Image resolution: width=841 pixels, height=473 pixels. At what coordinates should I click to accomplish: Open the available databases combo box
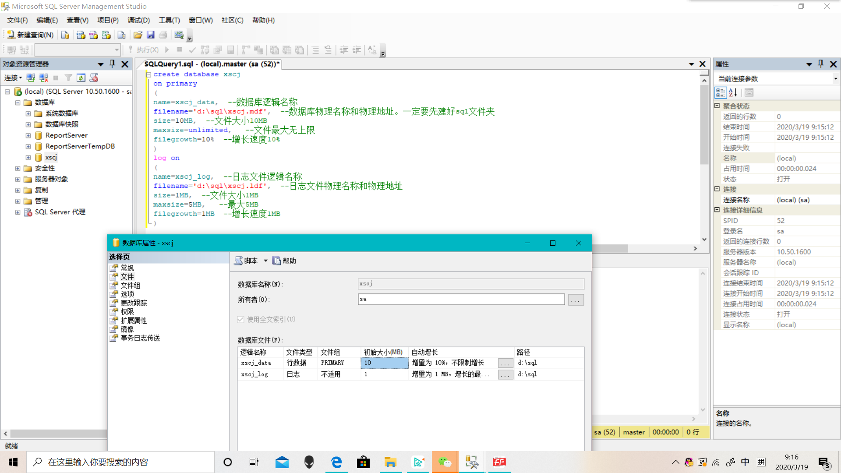(78, 50)
